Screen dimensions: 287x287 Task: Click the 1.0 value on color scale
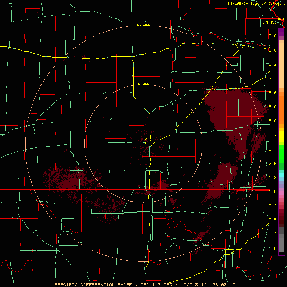pos(273,192)
